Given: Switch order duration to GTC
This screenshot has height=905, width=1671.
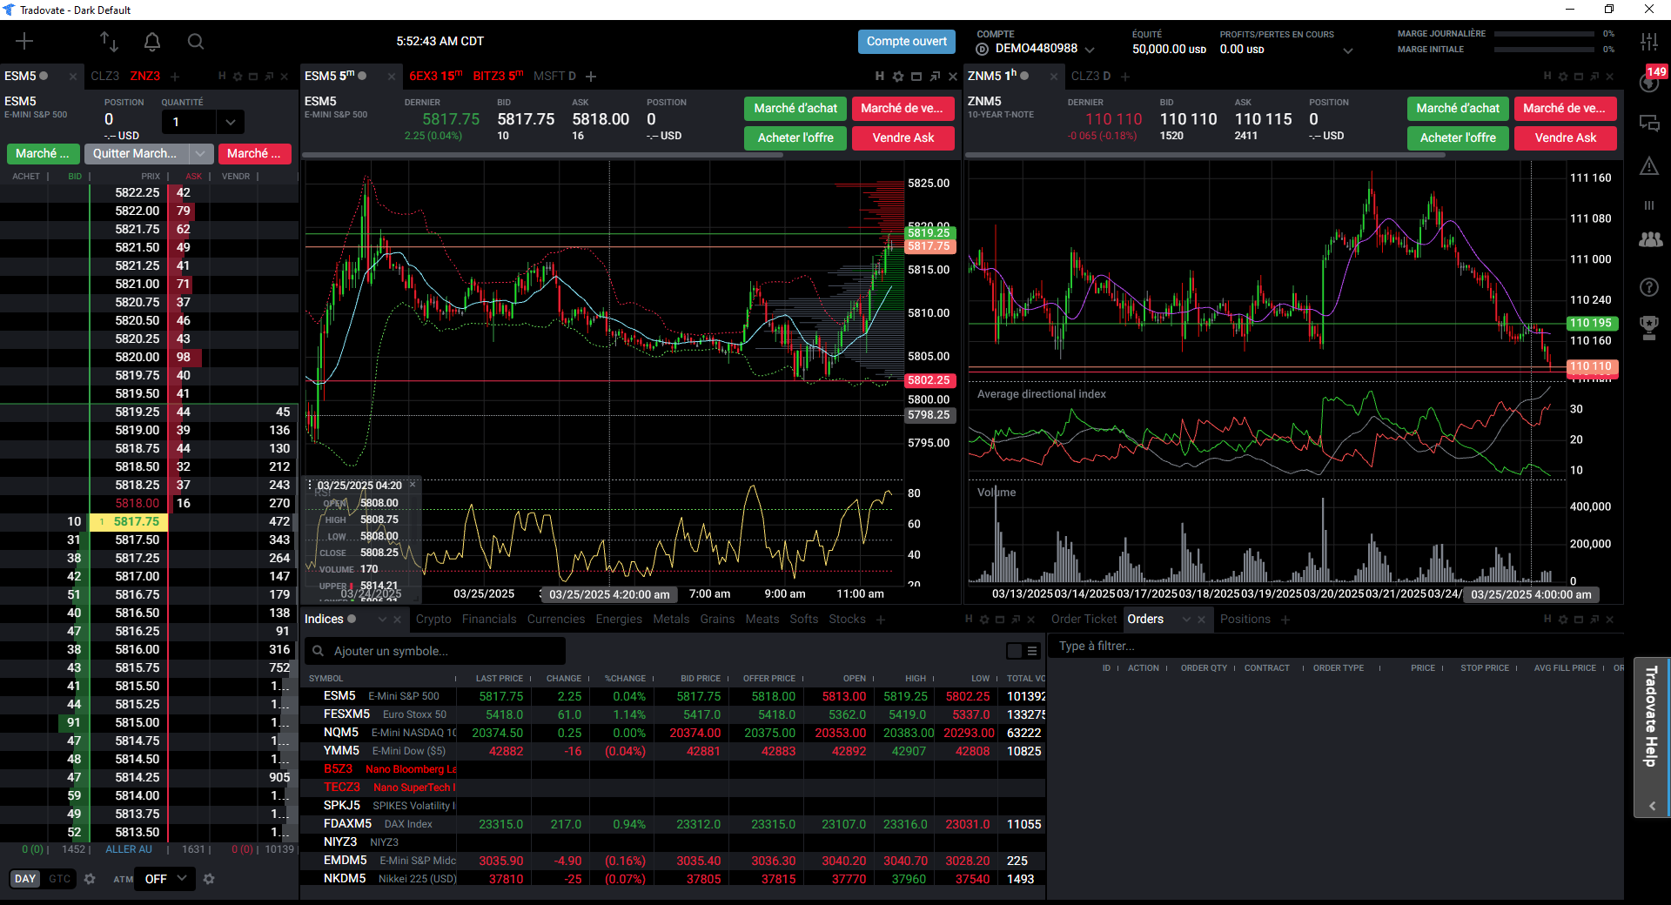Looking at the screenshot, I should click(x=59, y=879).
